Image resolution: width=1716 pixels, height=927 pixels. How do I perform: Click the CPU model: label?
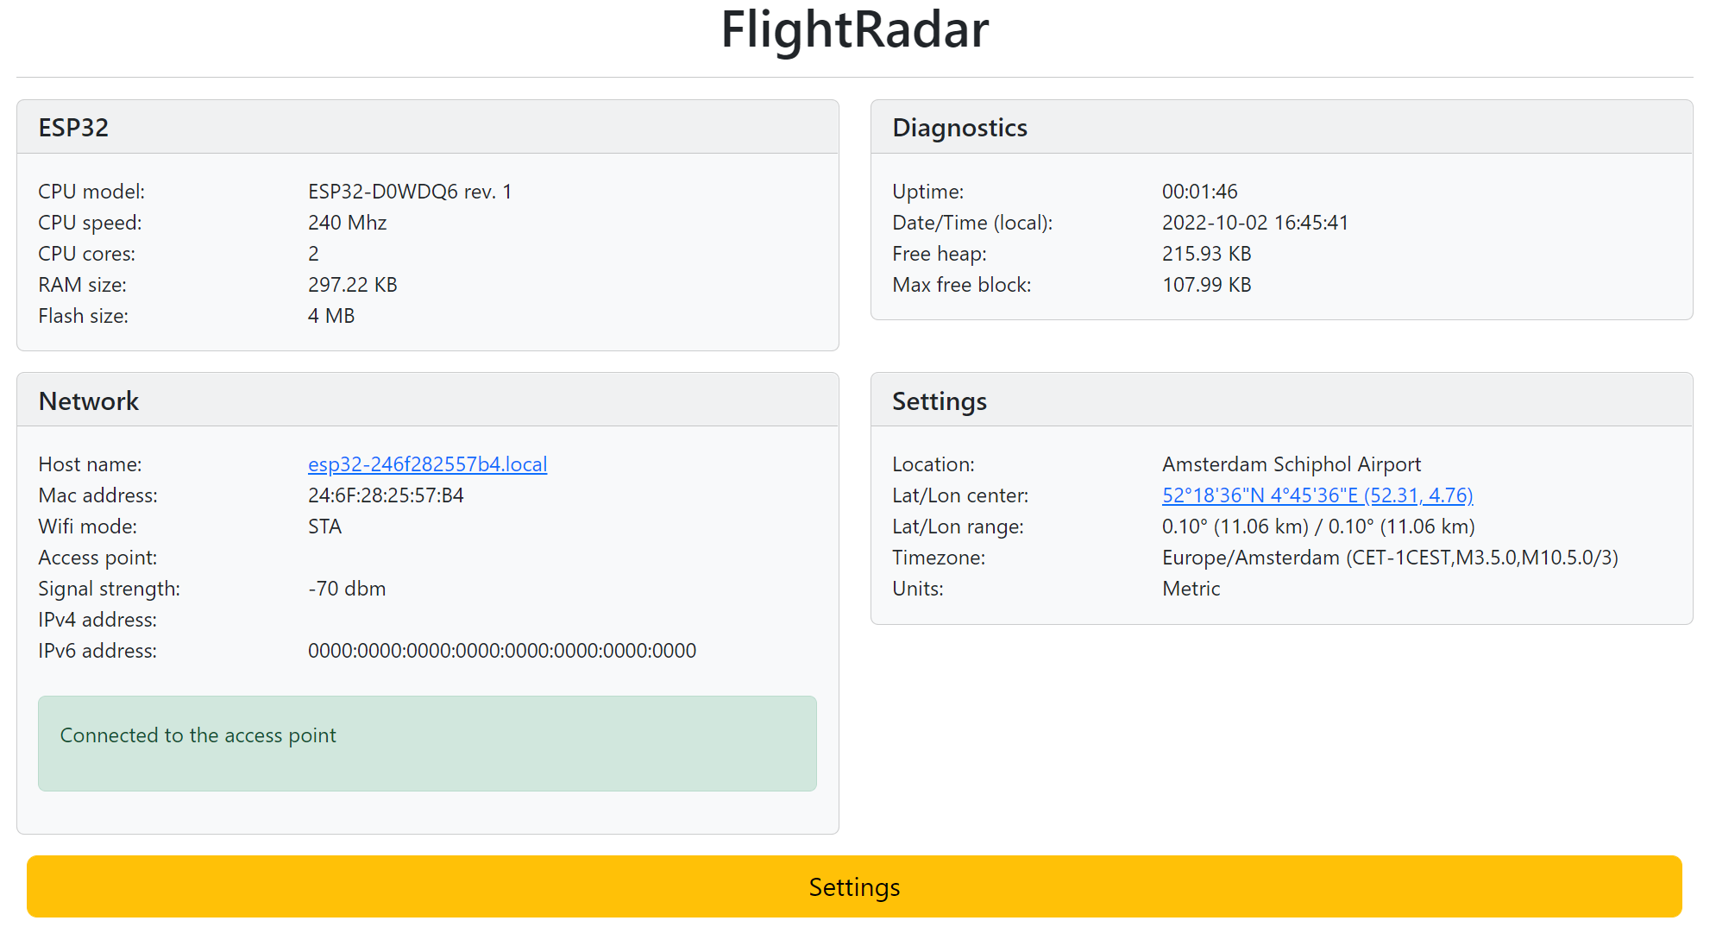tap(91, 192)
